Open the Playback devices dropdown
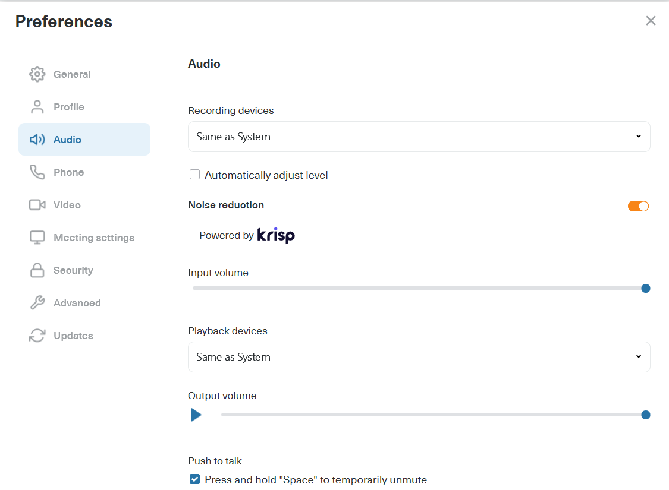 click(419, 356)
